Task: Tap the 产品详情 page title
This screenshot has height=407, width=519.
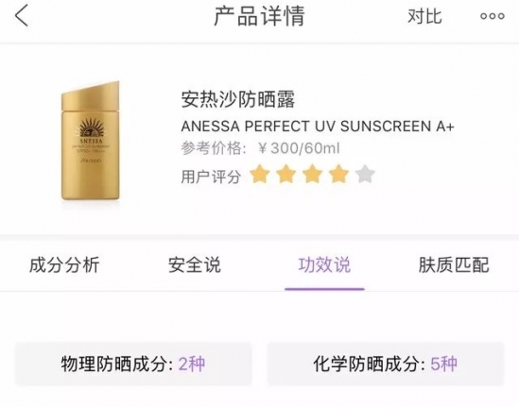Action: pos(259,16)
